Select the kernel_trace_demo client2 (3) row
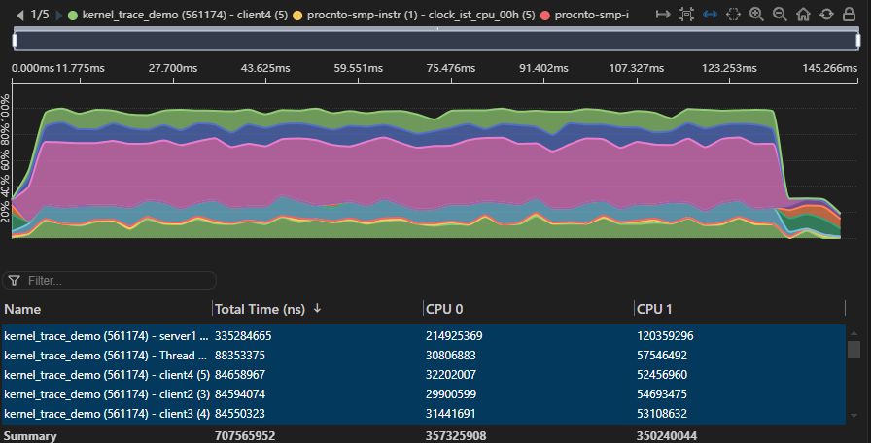Screen dimensions: 871x443 coord(107,393)
